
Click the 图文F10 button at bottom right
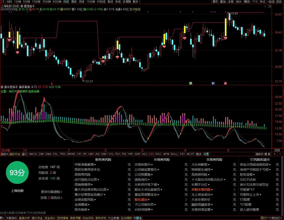[x=266, y=218]
